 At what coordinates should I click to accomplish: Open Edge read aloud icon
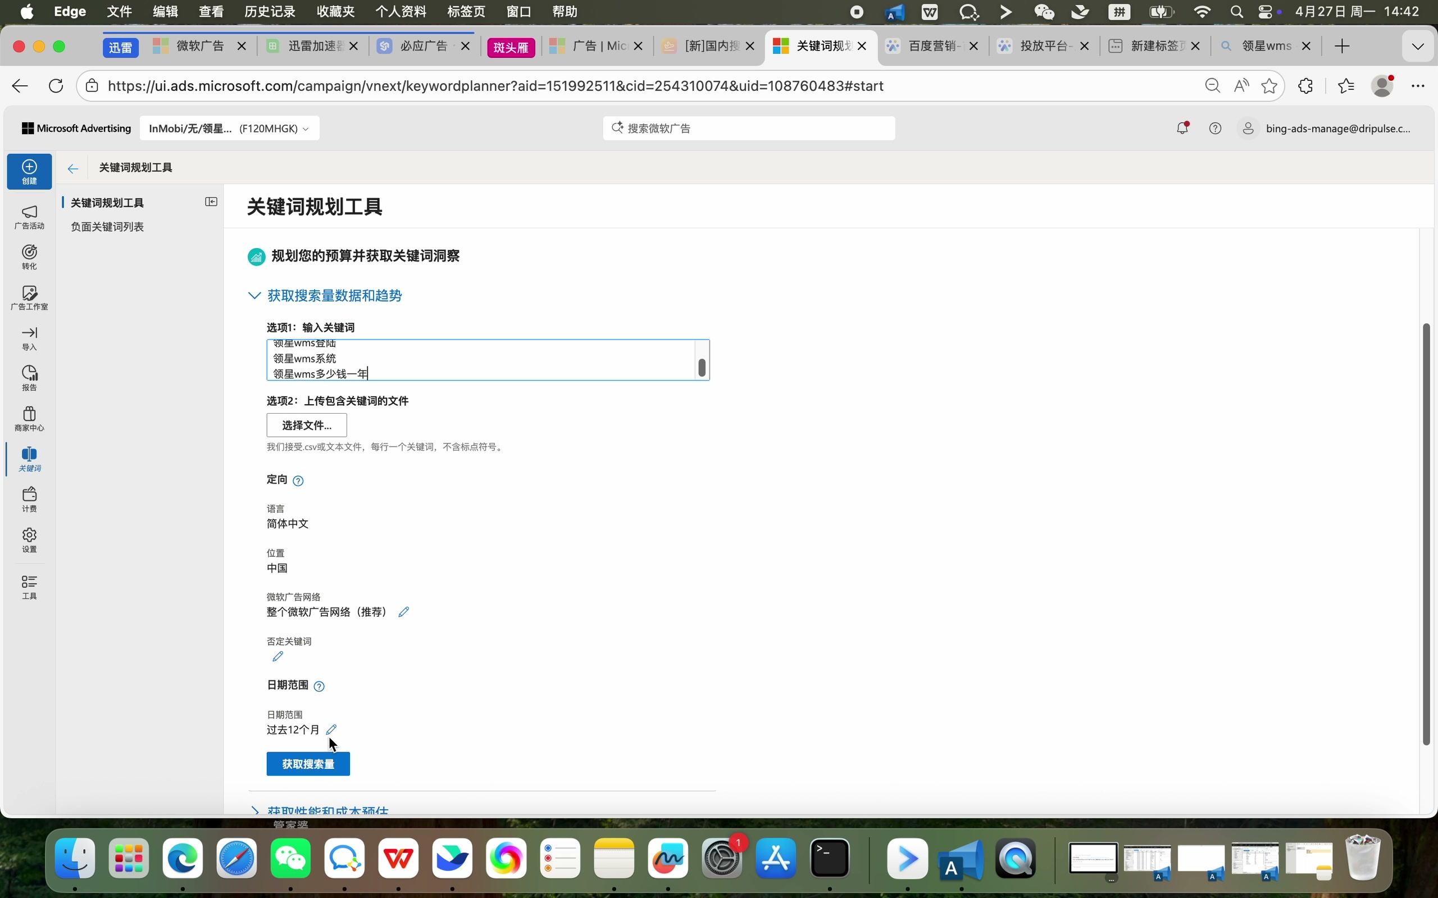(x=1241, y=86)
